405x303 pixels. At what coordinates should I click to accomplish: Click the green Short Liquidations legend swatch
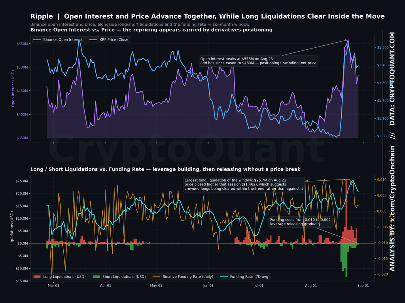point(96,277)
